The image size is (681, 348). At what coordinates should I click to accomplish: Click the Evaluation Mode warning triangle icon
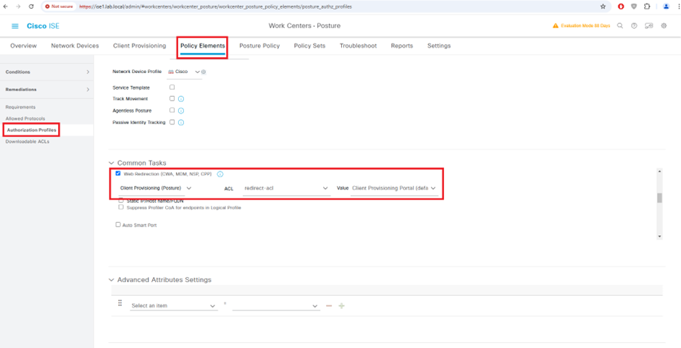click(555, 25)
